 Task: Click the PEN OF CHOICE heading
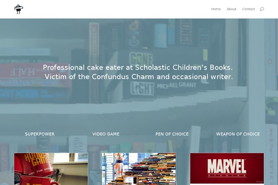coord(172,134)
